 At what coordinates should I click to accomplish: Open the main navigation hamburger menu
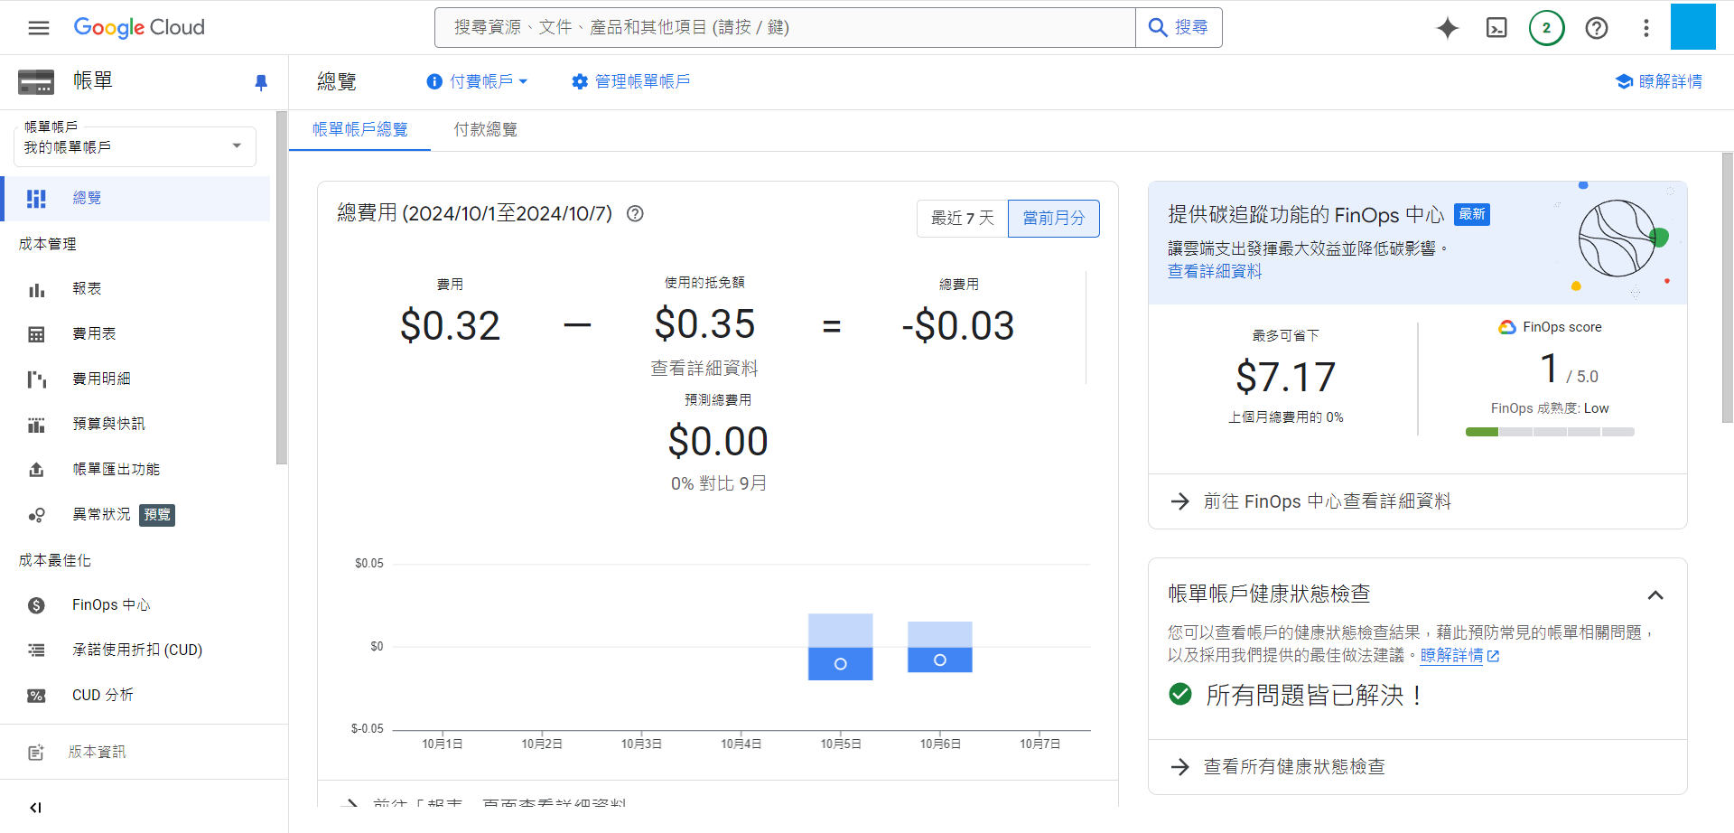pyautogui.click(x=39, y=27)
